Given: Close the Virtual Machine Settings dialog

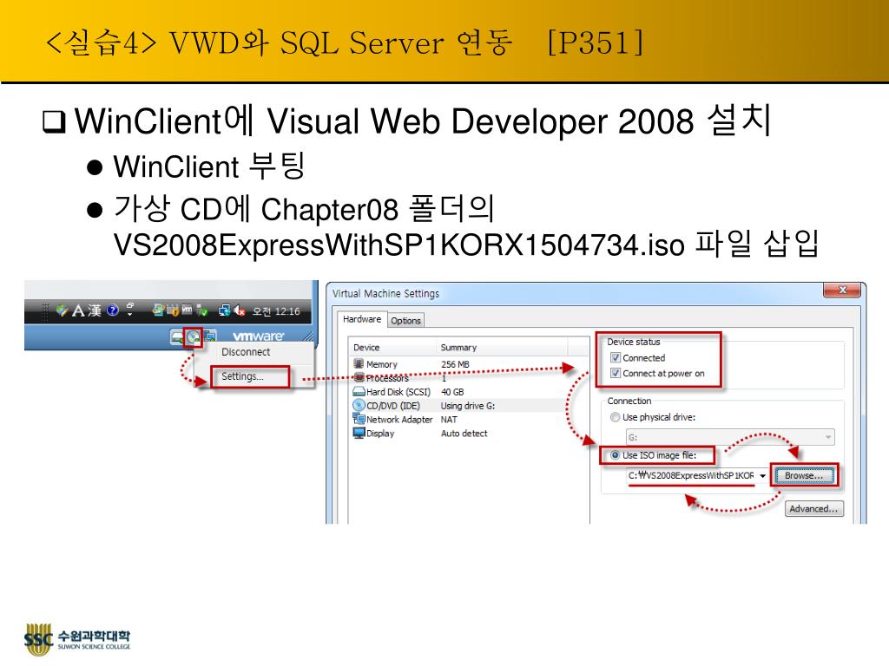Looking at the screenshot, I should [x=842, y=290].
